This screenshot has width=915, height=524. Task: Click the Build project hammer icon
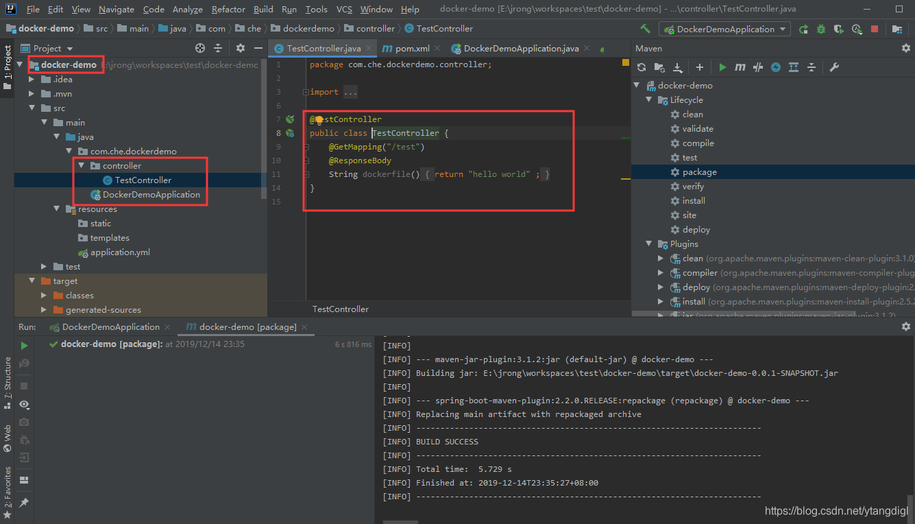tap(645, 29)
